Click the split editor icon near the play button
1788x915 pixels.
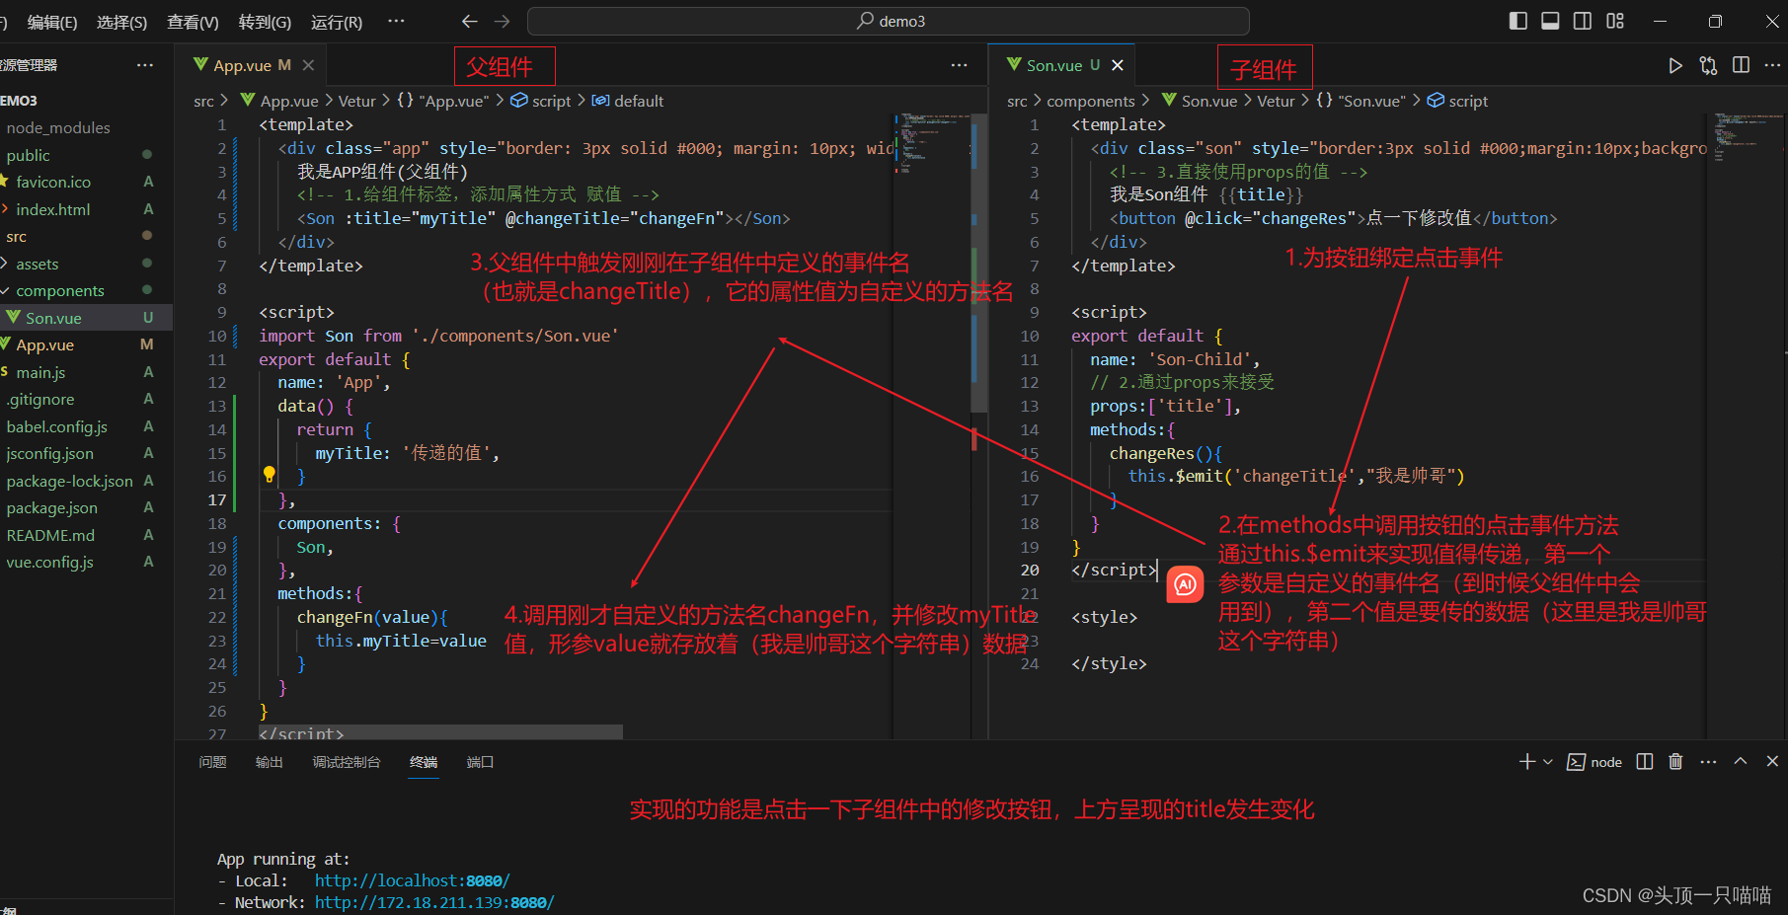point(1741,65)
